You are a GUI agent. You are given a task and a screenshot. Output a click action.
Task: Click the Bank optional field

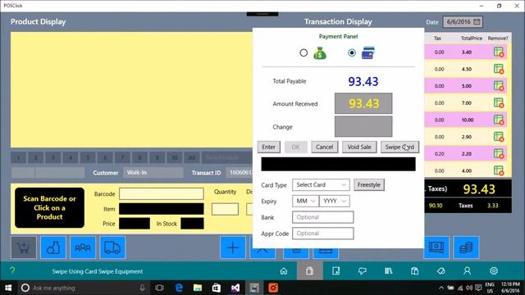coord(322,217)
